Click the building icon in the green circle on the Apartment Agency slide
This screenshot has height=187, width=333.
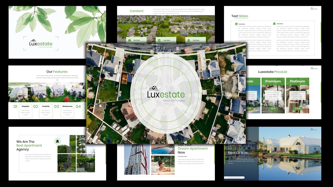tap(57, 141)
